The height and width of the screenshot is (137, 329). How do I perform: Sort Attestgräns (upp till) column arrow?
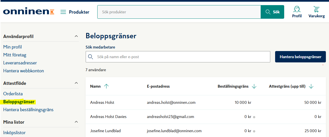(311, 86)
